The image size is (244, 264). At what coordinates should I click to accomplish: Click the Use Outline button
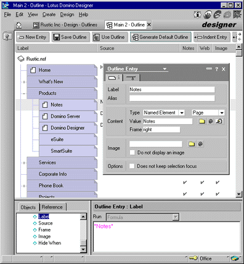tap(110, 37)
